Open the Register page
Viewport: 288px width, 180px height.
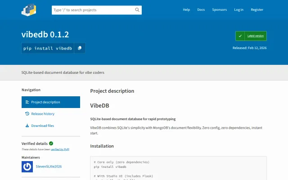(257, 9)
